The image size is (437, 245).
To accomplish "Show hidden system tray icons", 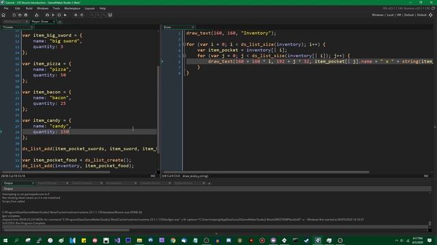I will coord(397,240).
